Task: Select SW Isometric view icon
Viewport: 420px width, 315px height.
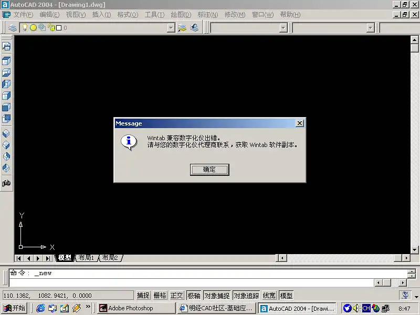Action: 6,133
